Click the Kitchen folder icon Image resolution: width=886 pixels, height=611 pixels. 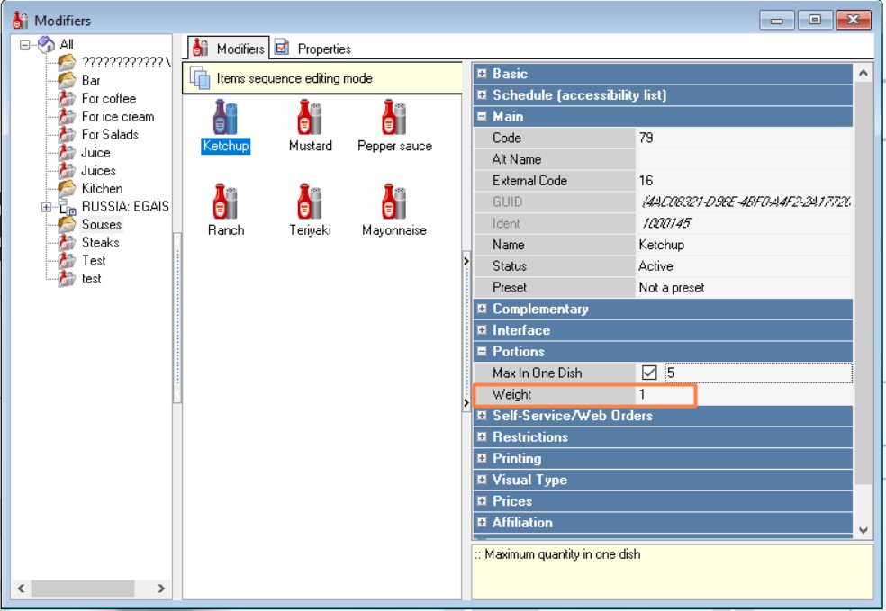67,188
